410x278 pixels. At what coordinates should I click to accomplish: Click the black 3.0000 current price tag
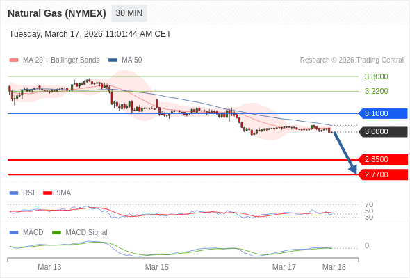(x=382, y=132)
